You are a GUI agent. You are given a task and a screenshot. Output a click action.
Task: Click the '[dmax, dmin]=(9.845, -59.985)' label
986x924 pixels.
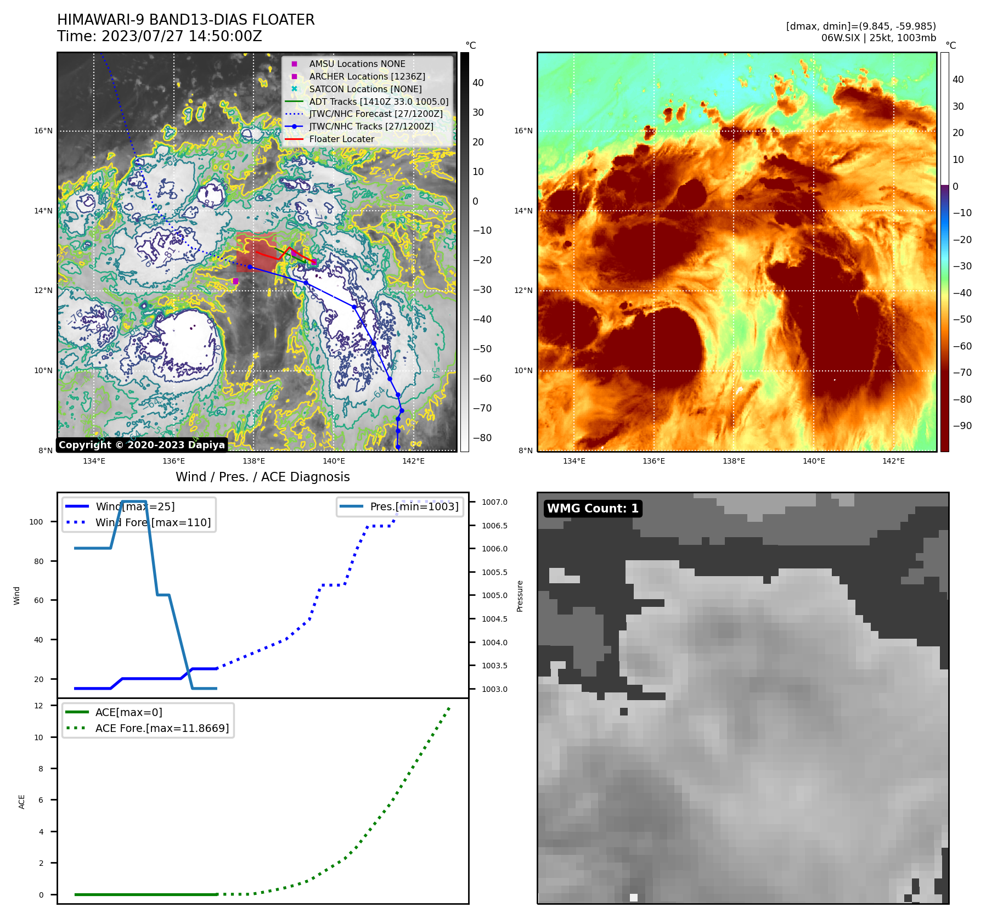861,26
